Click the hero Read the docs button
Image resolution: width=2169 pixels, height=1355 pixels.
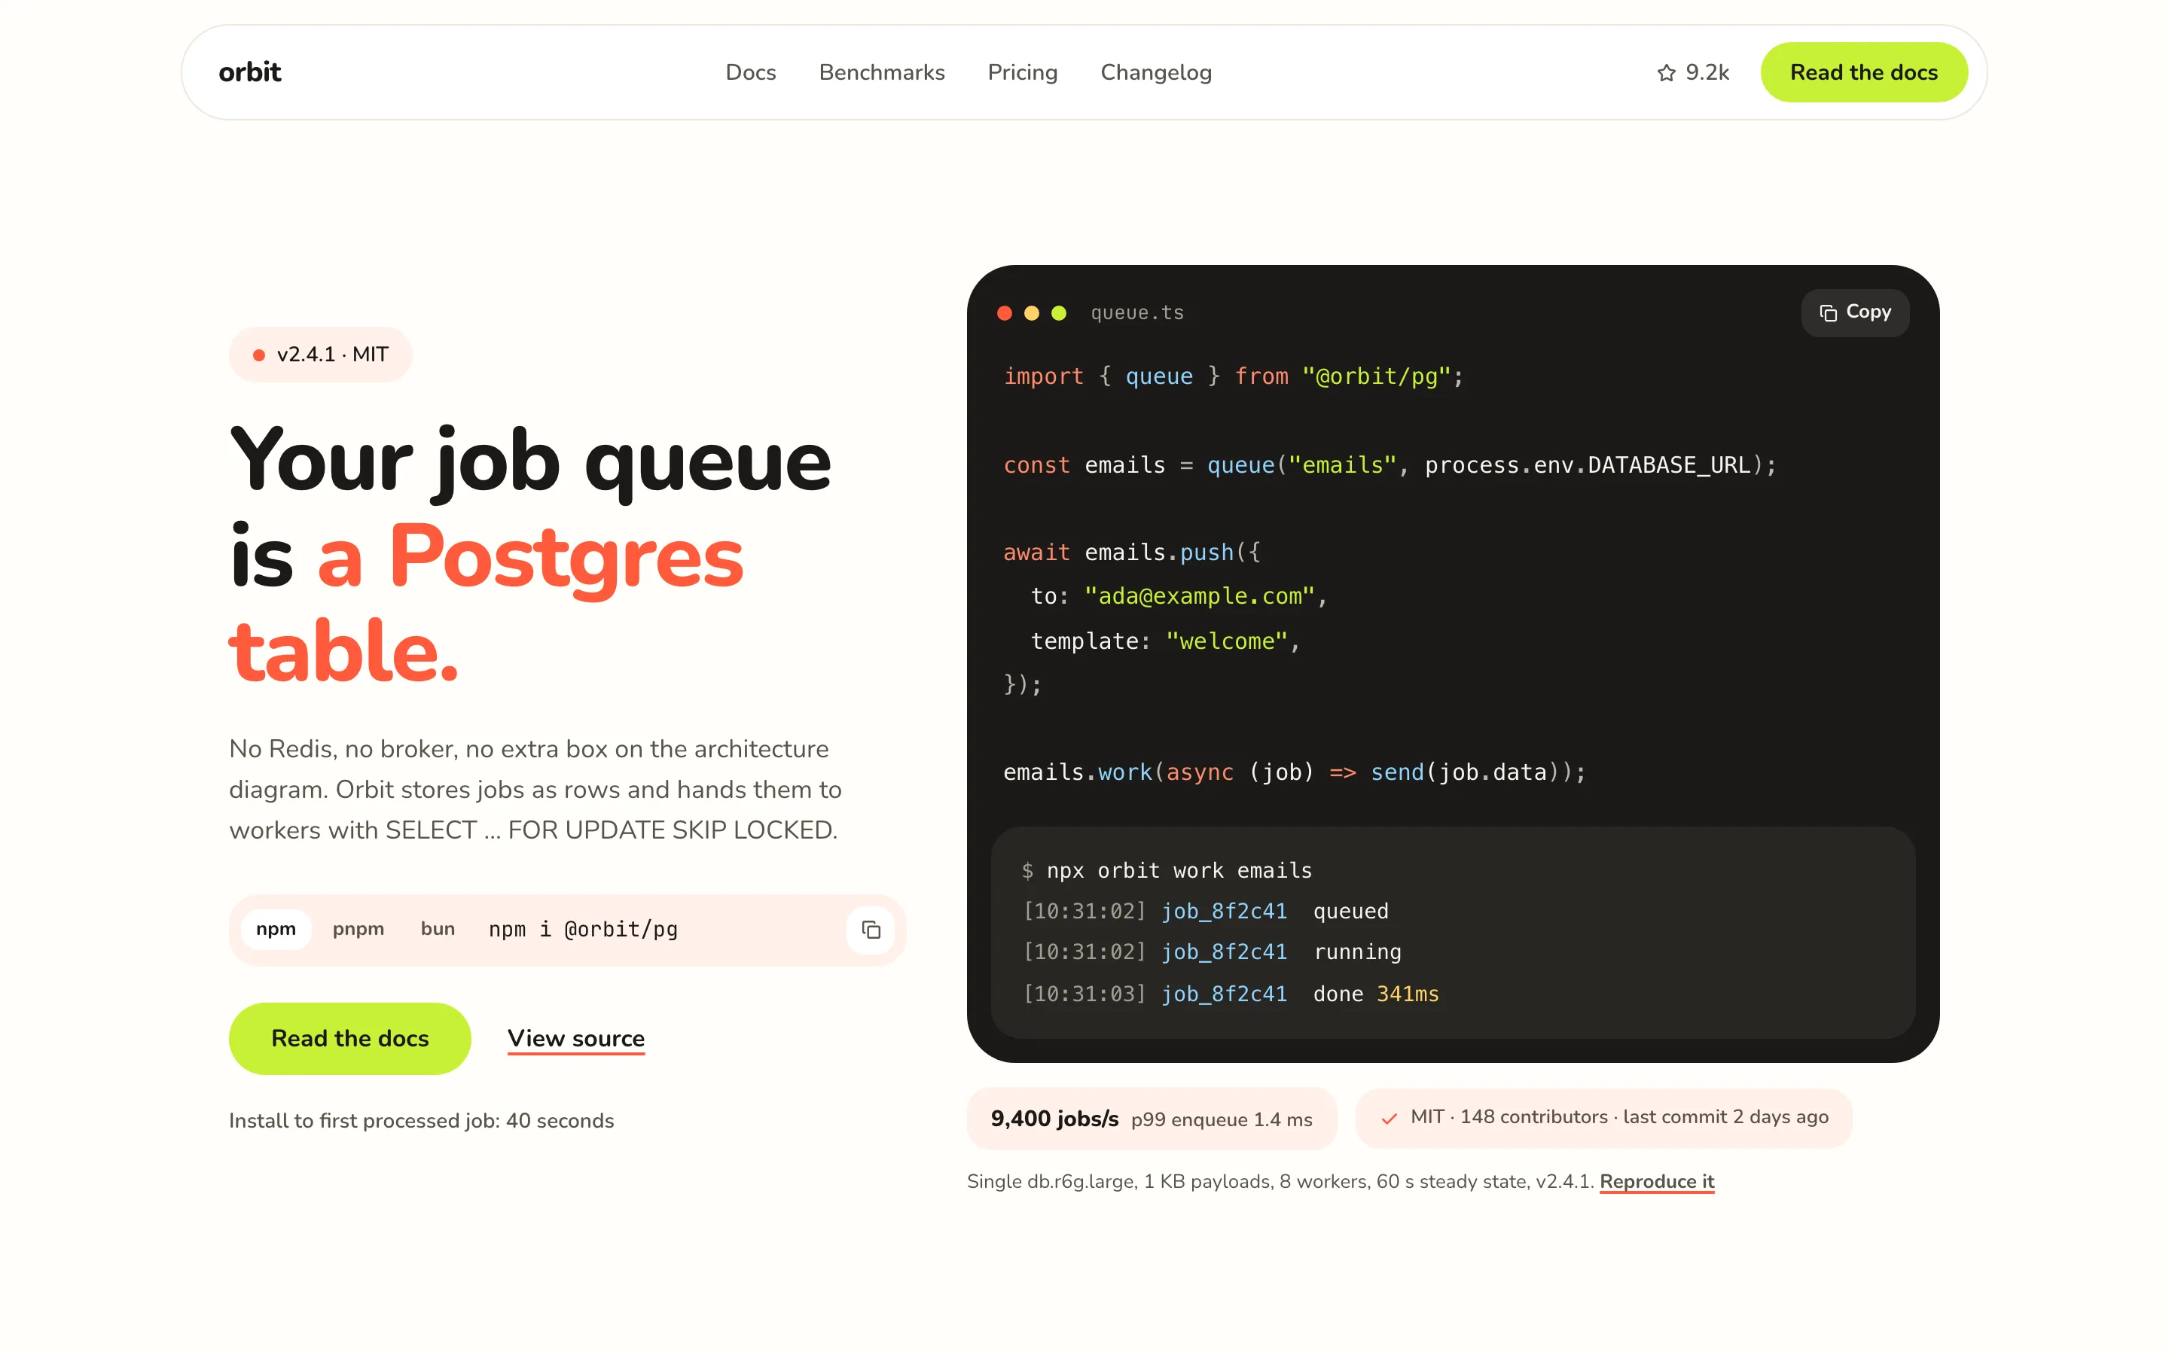click(x=349, y=1038)
